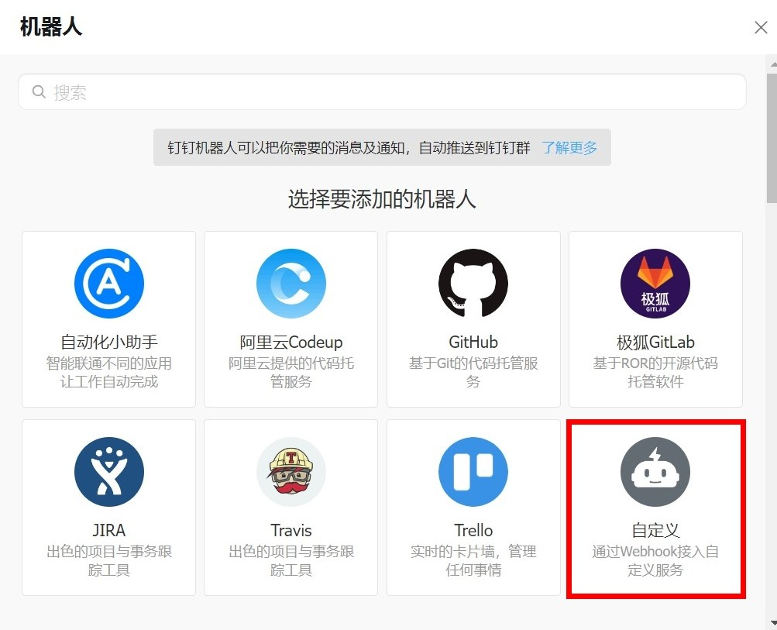Pick the 极狐GitLab fox icon
Image resolution: width=777 pixels, height=630 pixels.
pos(655,284)
